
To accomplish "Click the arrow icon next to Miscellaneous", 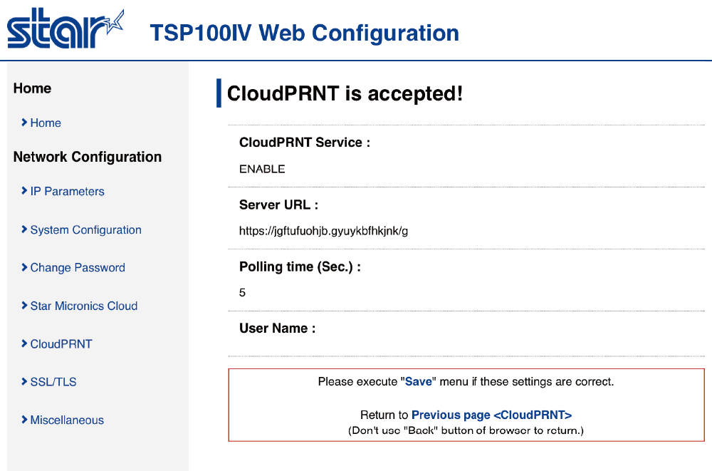I will 24,420.
